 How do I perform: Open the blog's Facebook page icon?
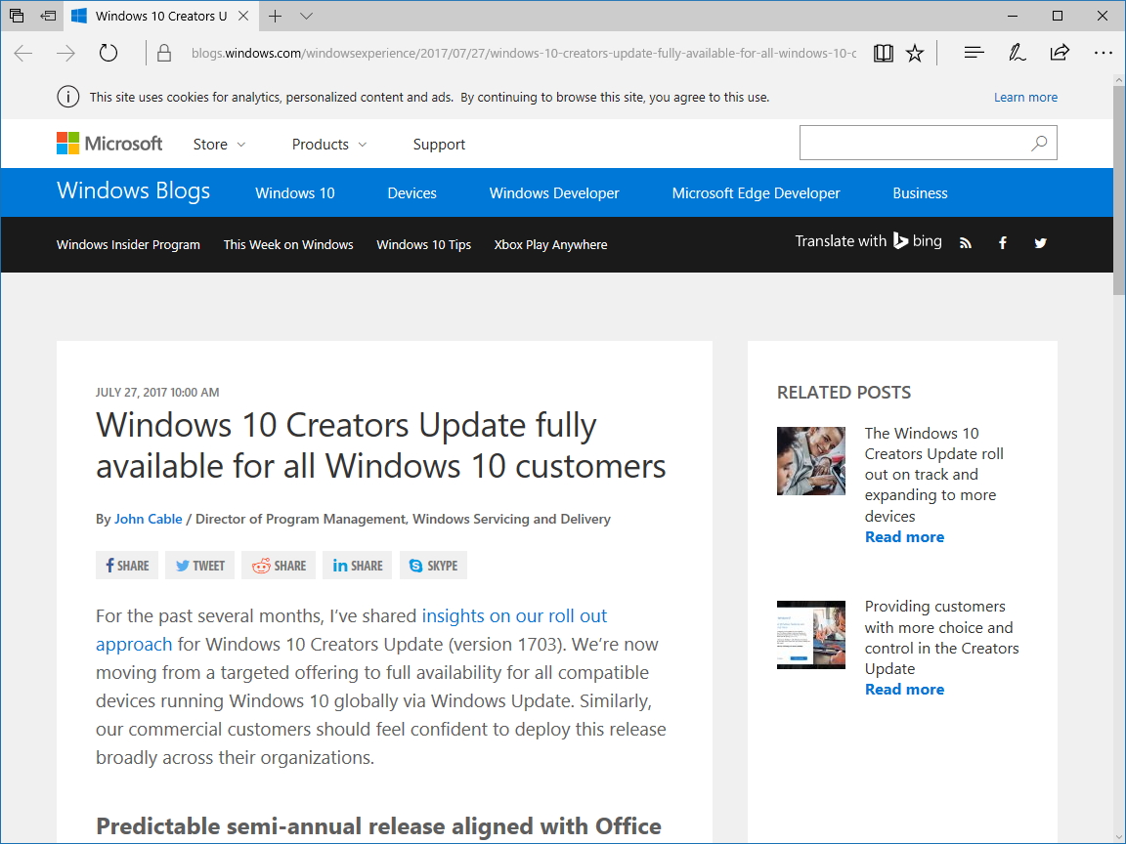pos(1002,242)
